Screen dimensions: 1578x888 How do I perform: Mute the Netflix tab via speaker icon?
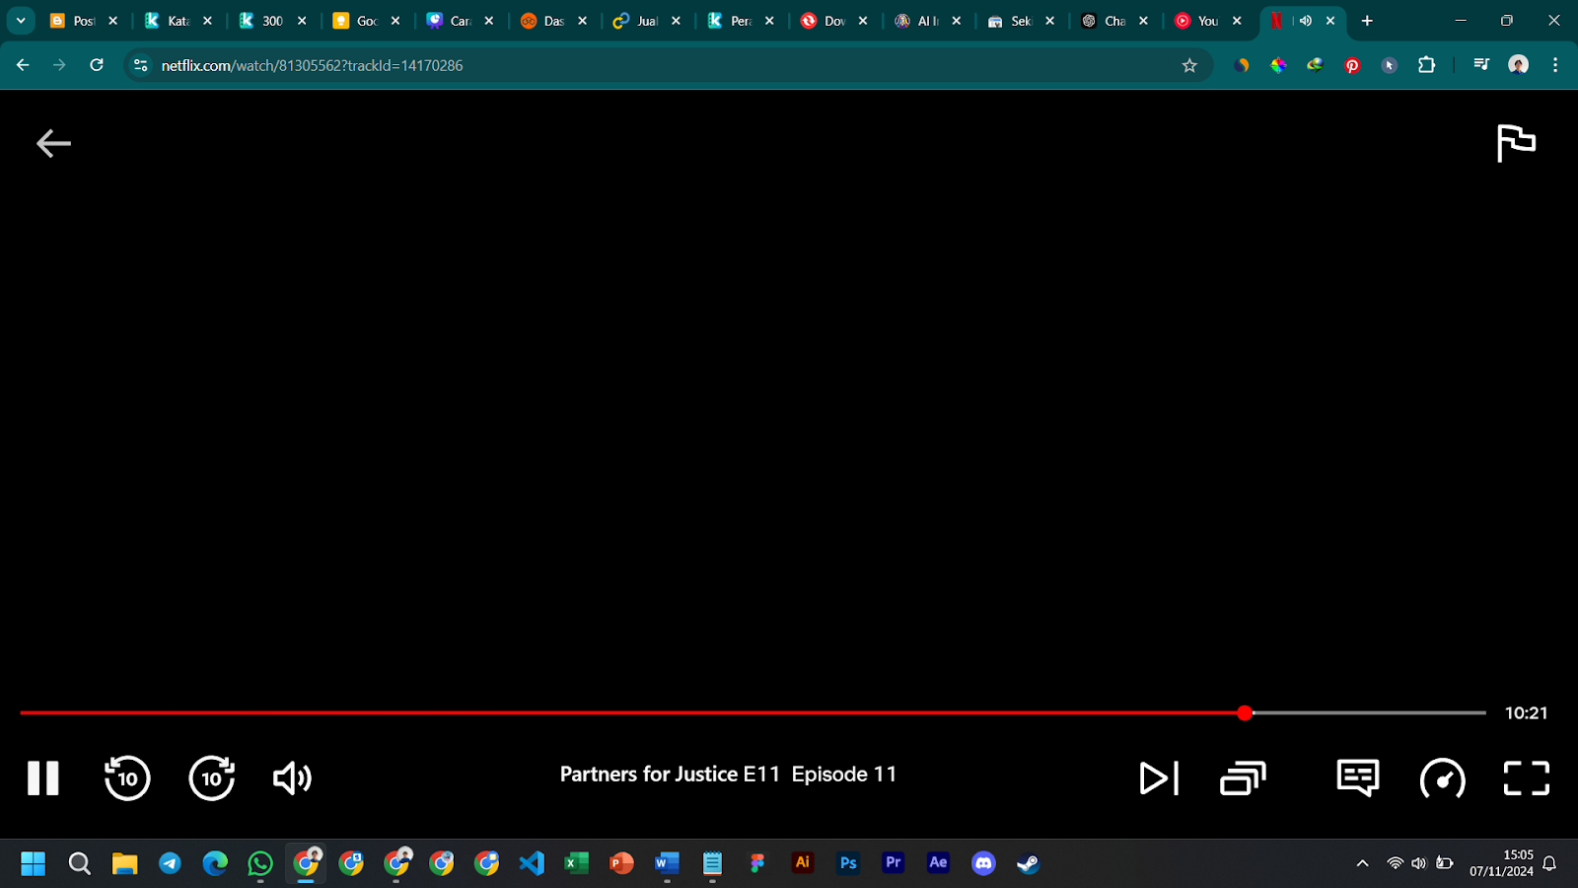click(1305, 21)
